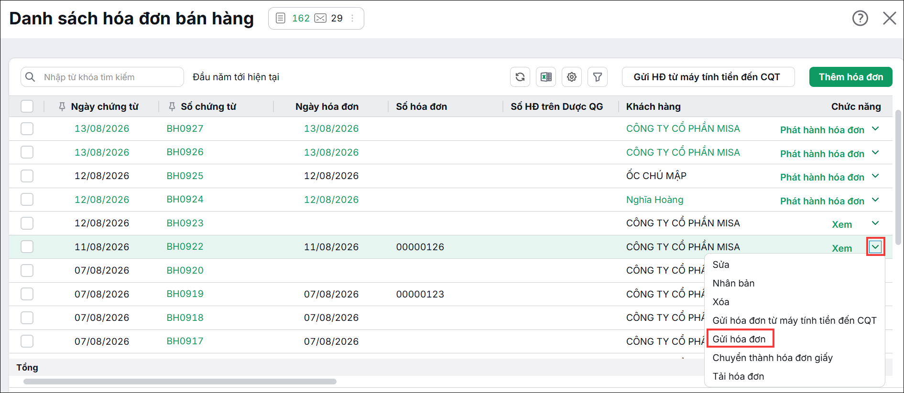The width and height of the screenshot is (904, 393).
Task: Click invoice number 00000126
Action: (x=420, y=247)
